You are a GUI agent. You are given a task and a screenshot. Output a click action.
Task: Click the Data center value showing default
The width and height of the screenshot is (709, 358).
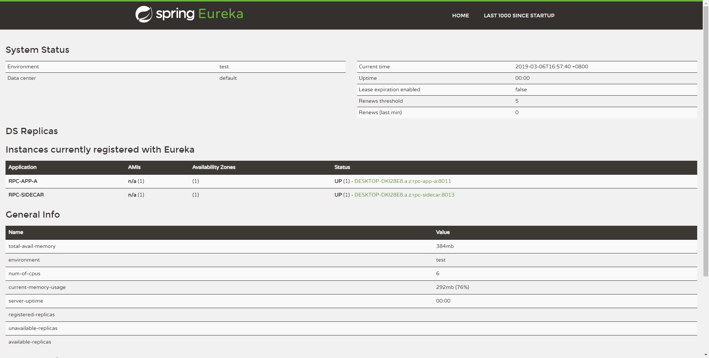pos(228,78)
